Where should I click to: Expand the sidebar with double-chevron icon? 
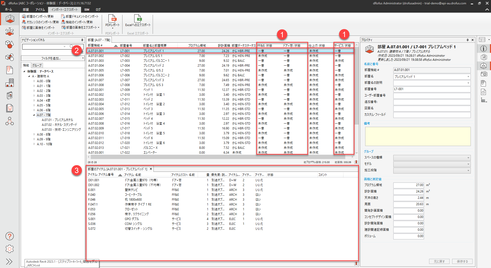(9, 262)
